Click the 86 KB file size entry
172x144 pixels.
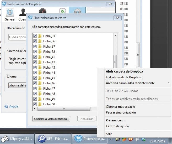click(124, 9)
